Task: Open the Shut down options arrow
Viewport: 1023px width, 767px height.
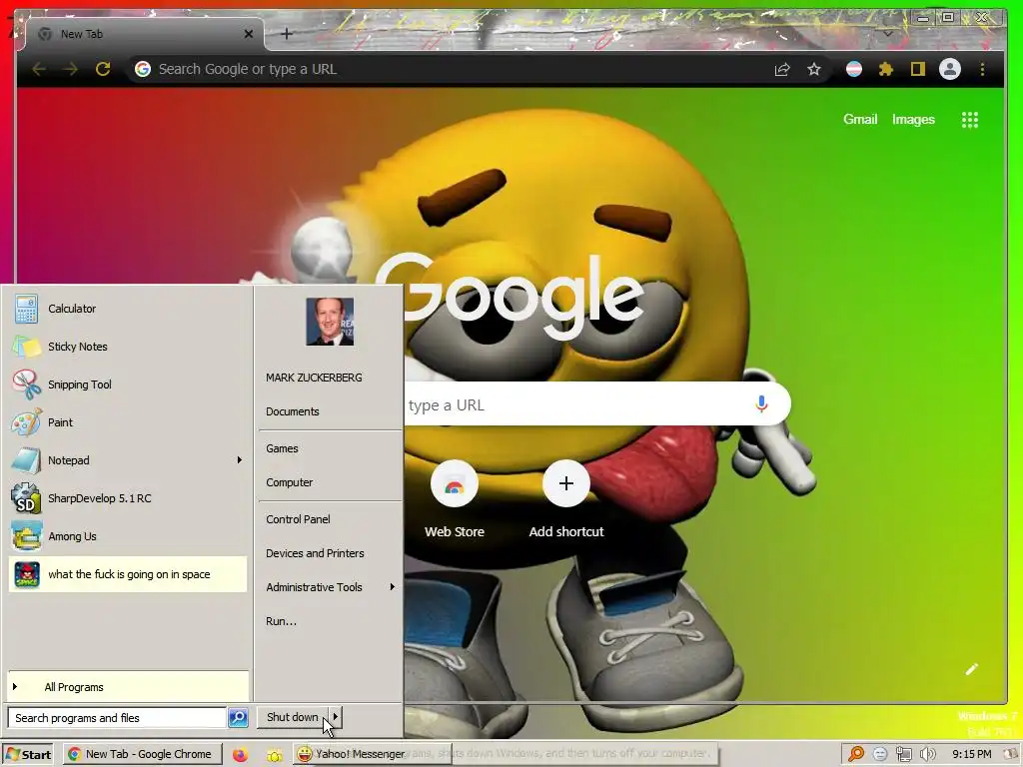Action: 335,717
